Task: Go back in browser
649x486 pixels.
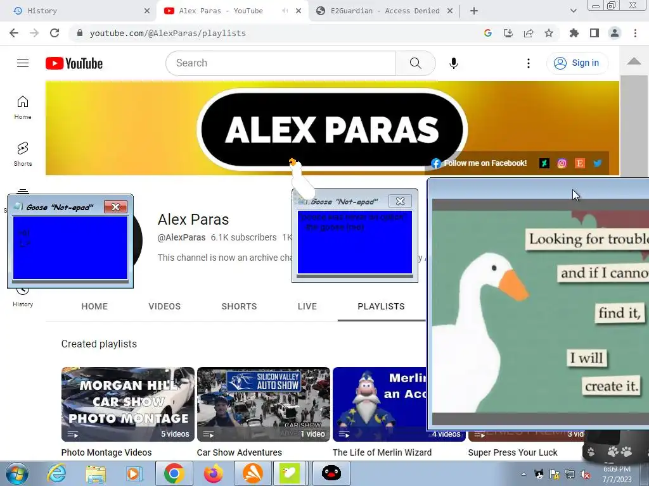Action: coord(14,33)
